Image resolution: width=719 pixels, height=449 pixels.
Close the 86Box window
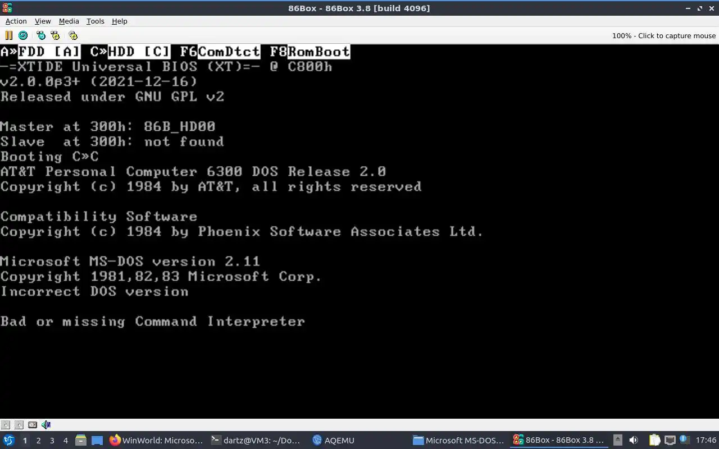tap(711, 8)
